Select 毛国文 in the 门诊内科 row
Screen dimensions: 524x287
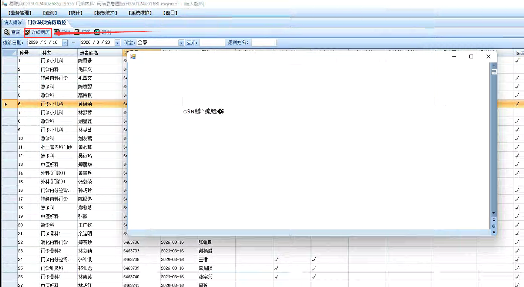click(85, 70)
